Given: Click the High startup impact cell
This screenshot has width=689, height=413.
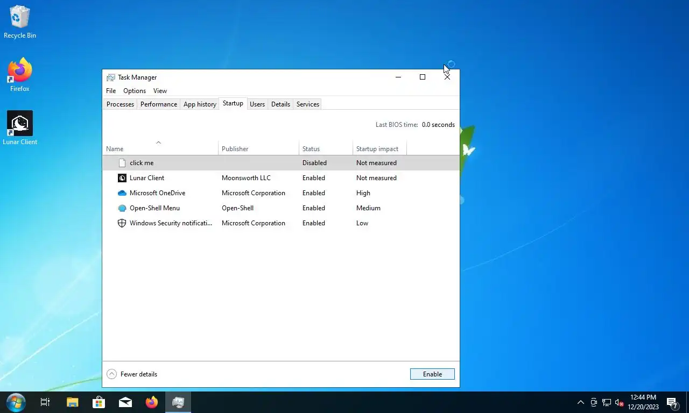Looking at the screenshot, I should pyautogui.click(x=363, y=193).
